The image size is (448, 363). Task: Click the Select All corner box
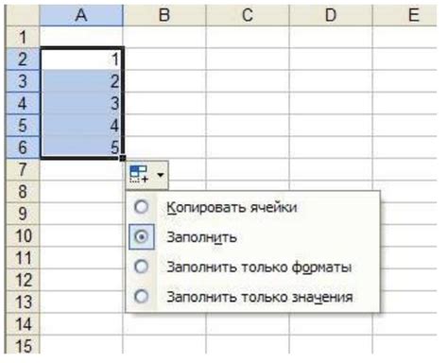[x=23, y=15]
